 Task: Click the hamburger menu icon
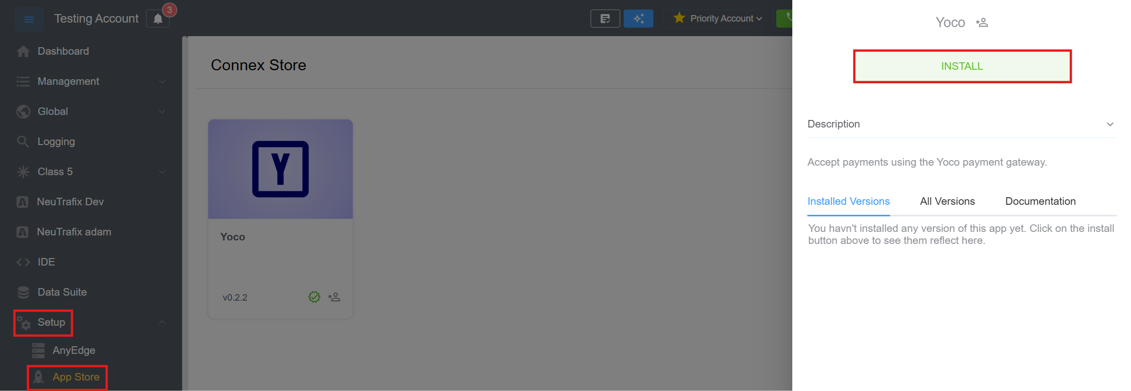[29, 20]
